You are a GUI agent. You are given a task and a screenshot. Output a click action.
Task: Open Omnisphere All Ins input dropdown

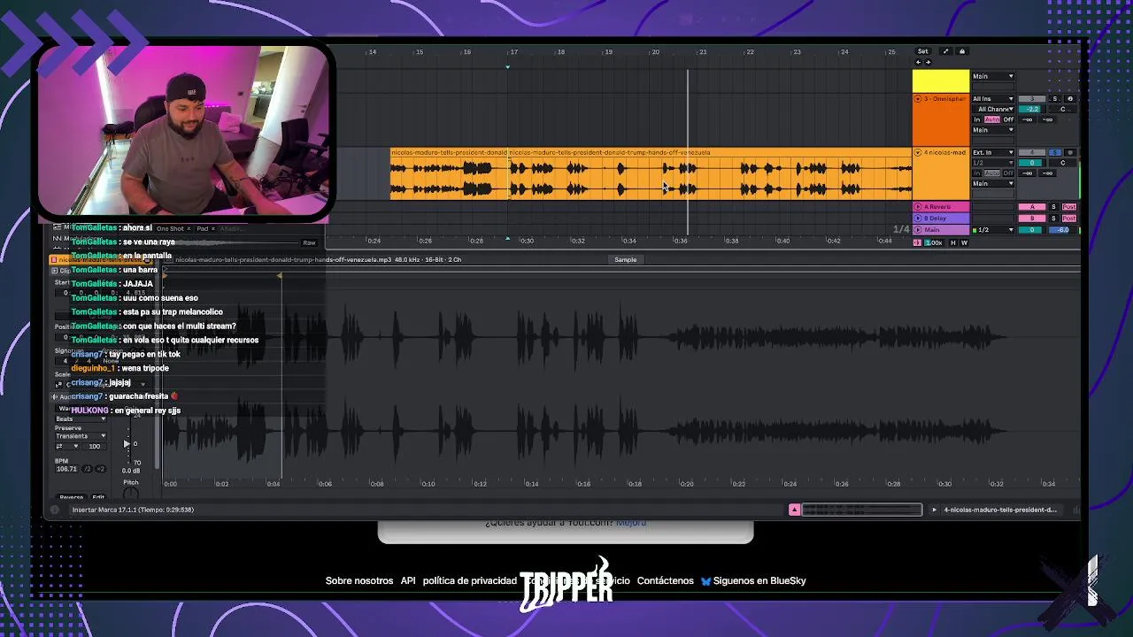click(993, 99)
